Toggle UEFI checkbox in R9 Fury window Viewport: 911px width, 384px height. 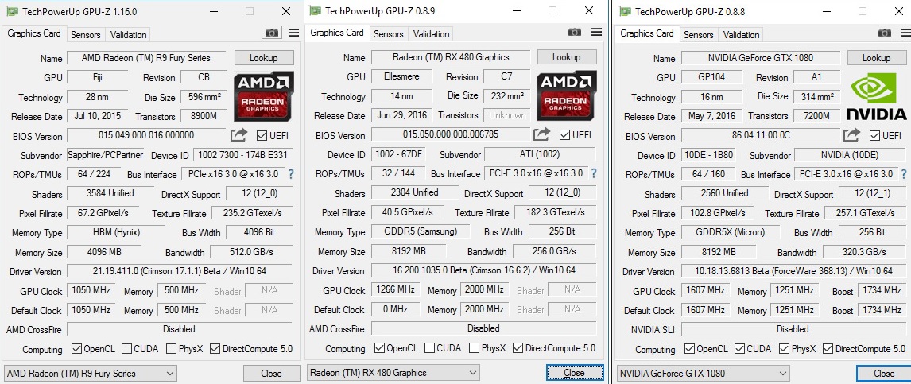pyautogui.click(x=262, y=136)
